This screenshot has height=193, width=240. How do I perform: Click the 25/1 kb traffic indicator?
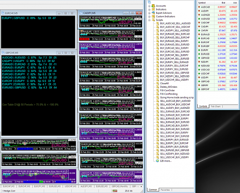[128, 191]
